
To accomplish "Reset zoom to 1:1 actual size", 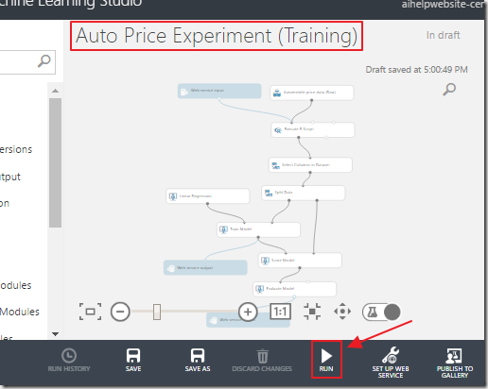I will coord(280,312).
